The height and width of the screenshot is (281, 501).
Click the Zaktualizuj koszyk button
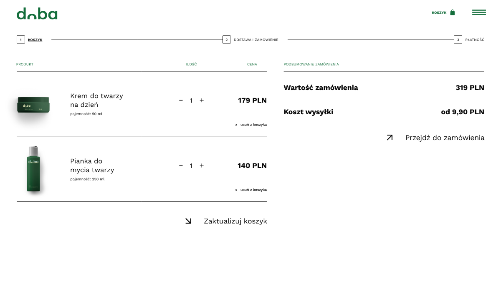(x=235, y=221)
